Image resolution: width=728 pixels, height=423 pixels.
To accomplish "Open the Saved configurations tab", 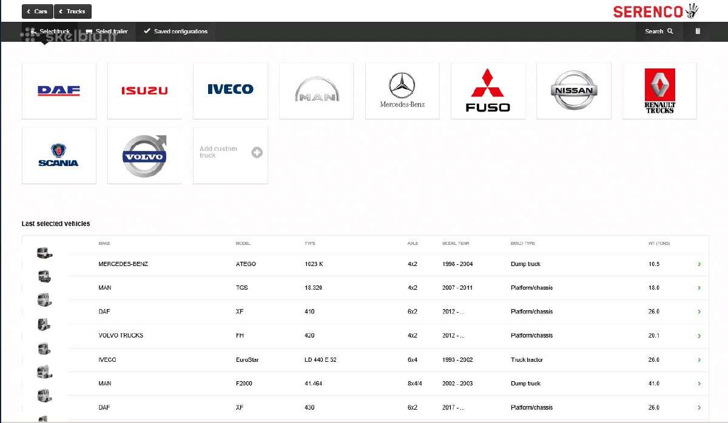I will pyautogui.click(x=175, y=32).
